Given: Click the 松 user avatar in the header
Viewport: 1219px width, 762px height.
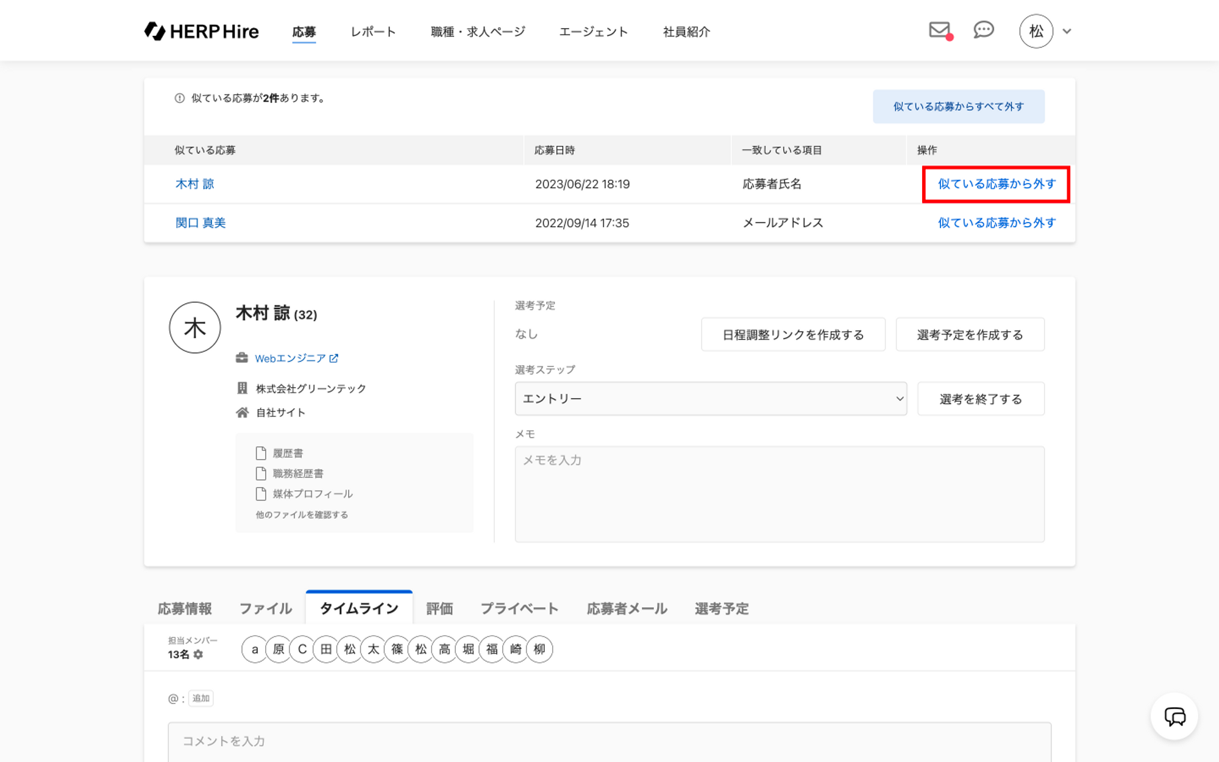Looking at the screenshot, I should [x=1036, y=31].
